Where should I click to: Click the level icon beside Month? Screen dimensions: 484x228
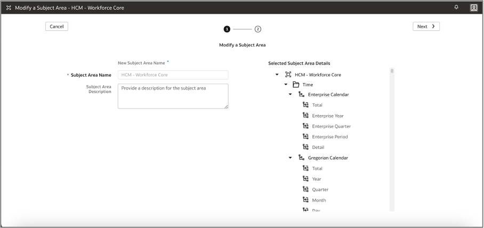305,199
